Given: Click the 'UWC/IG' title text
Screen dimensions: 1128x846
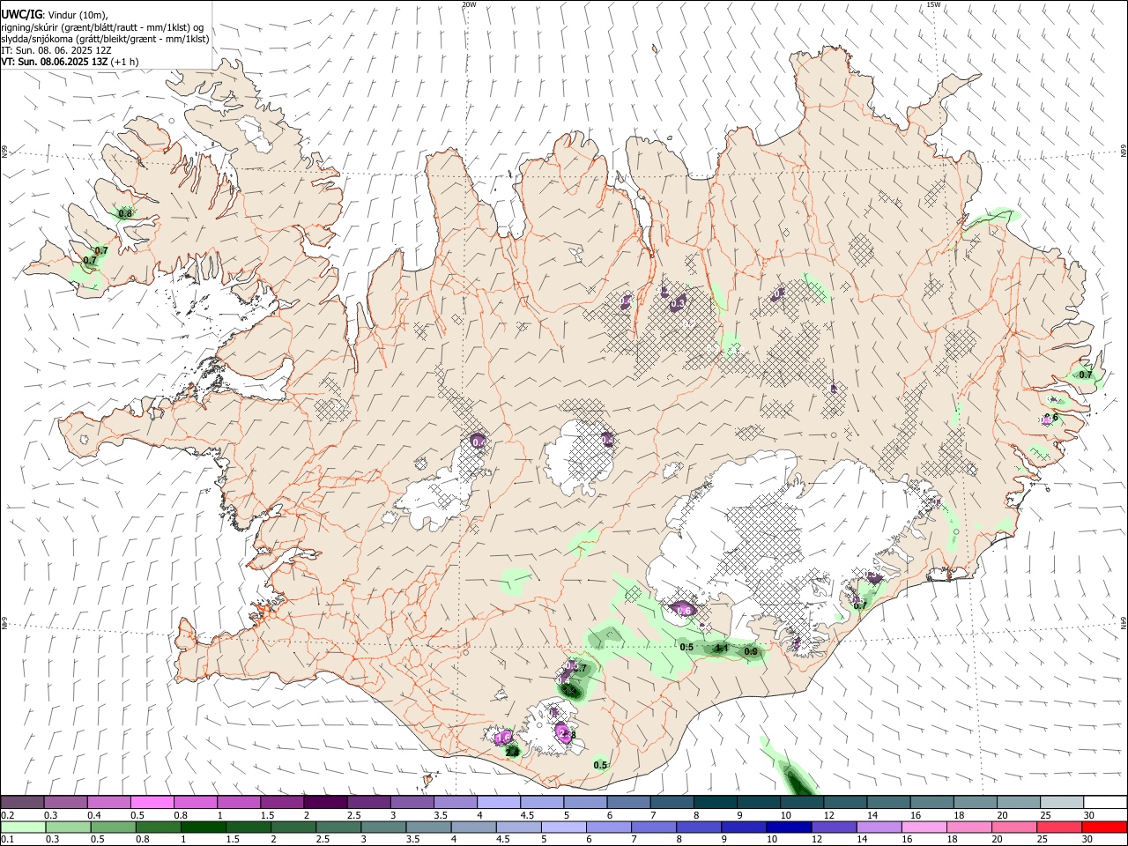Looking at the screenshot, I should click(21, 14).
